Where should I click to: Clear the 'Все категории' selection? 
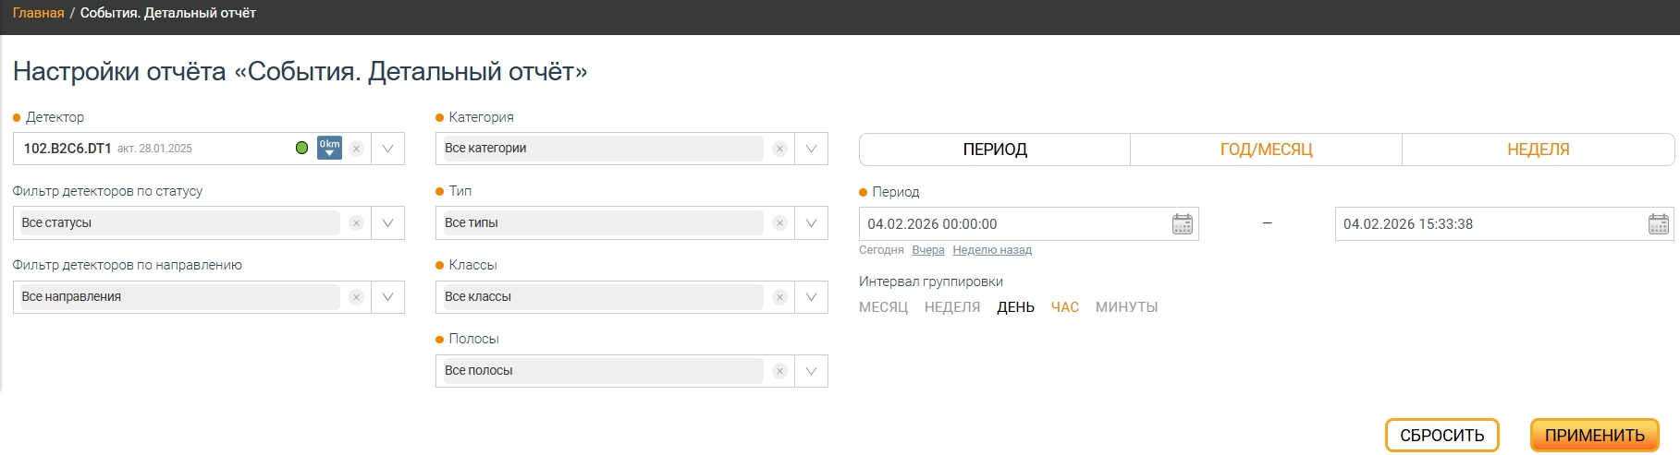[780, 149]
